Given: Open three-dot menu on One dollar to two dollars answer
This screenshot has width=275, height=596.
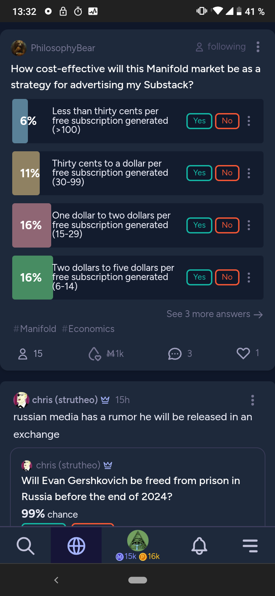Looking at the screenshot, I should (x=249, y=225).
